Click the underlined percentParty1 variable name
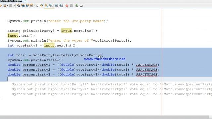The width and height of the screenshot is (212, 119). click(36, 65)
